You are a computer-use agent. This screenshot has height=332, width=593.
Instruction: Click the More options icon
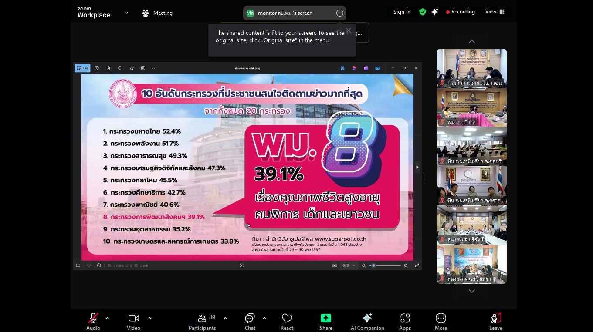tap(441, 321)
